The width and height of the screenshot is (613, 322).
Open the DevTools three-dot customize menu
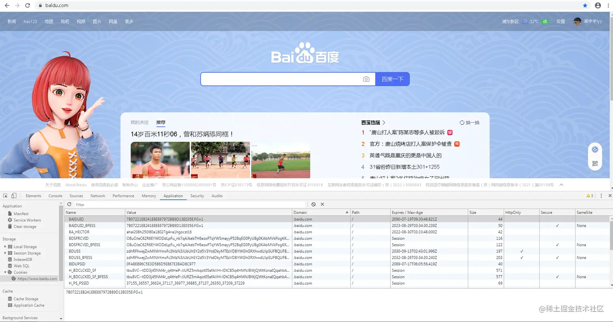pos(600,196)
